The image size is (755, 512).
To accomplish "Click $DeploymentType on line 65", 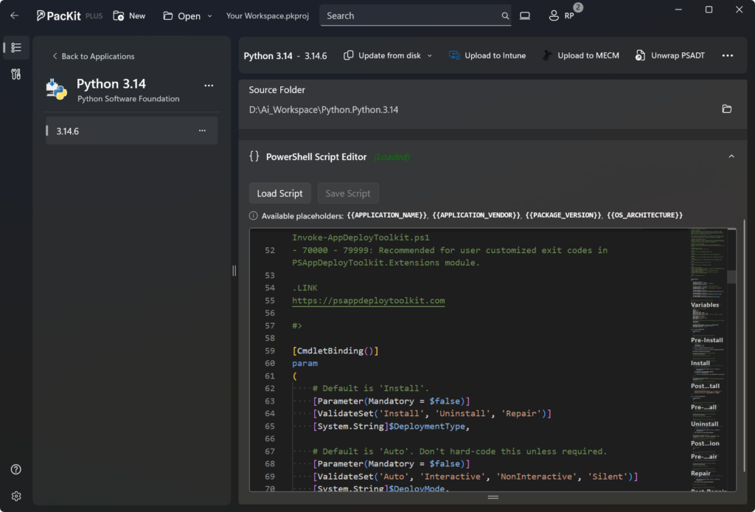I will [427, 426].
